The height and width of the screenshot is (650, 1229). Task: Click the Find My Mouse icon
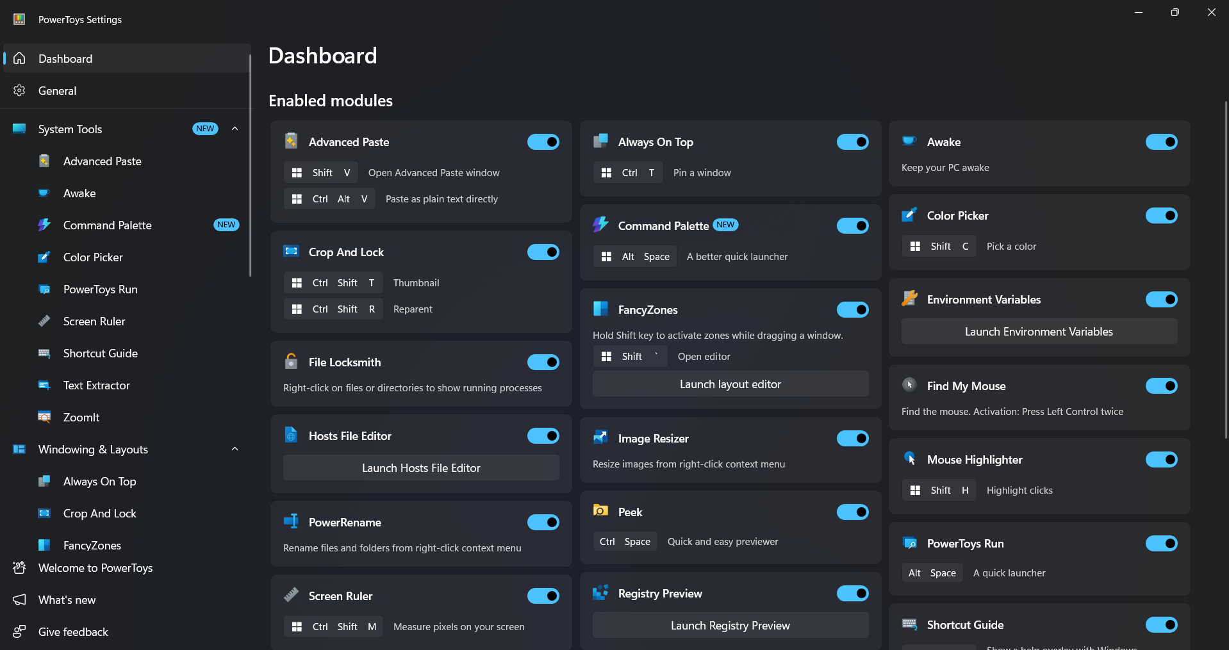coord(909,386)
